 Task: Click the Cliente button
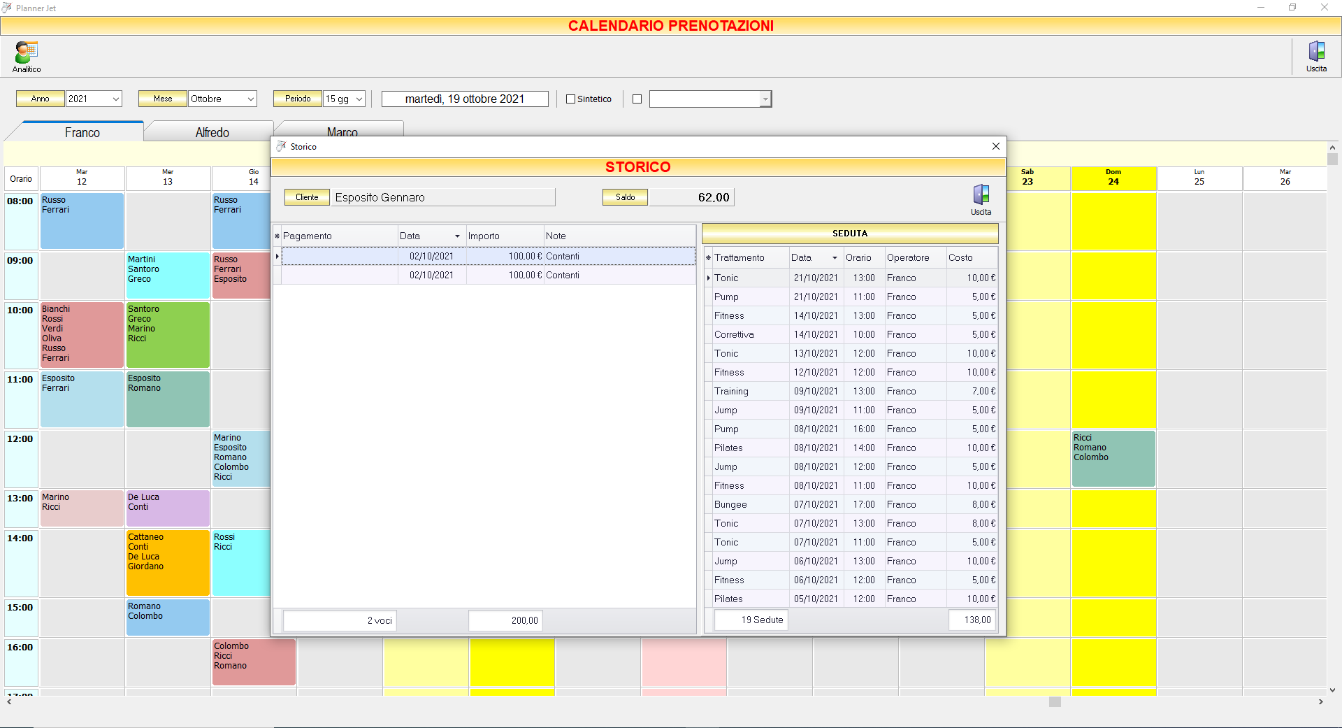pyautogui.click(x=307, y=197)
